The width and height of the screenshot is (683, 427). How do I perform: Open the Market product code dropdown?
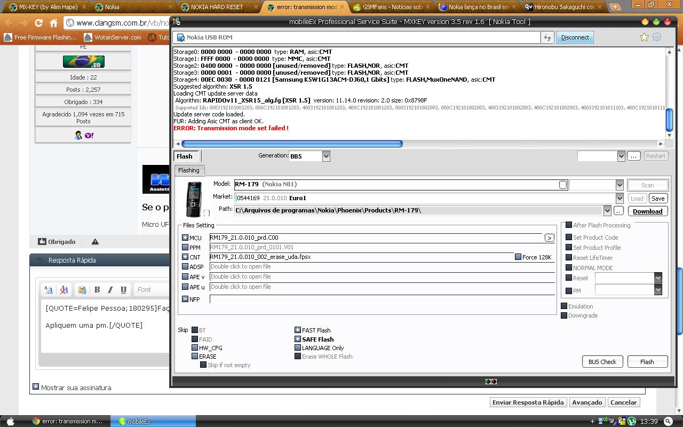click(620, 198)
